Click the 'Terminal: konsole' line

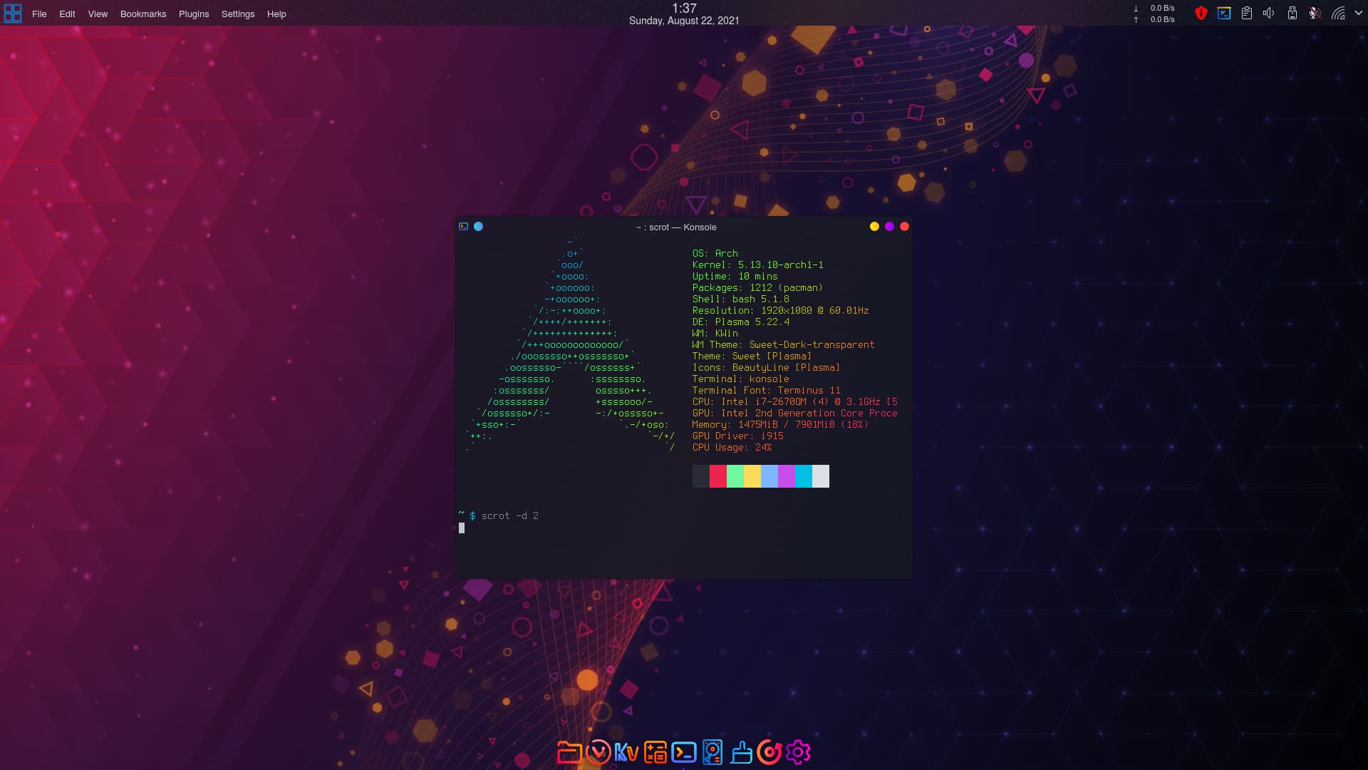coord(741,379)
